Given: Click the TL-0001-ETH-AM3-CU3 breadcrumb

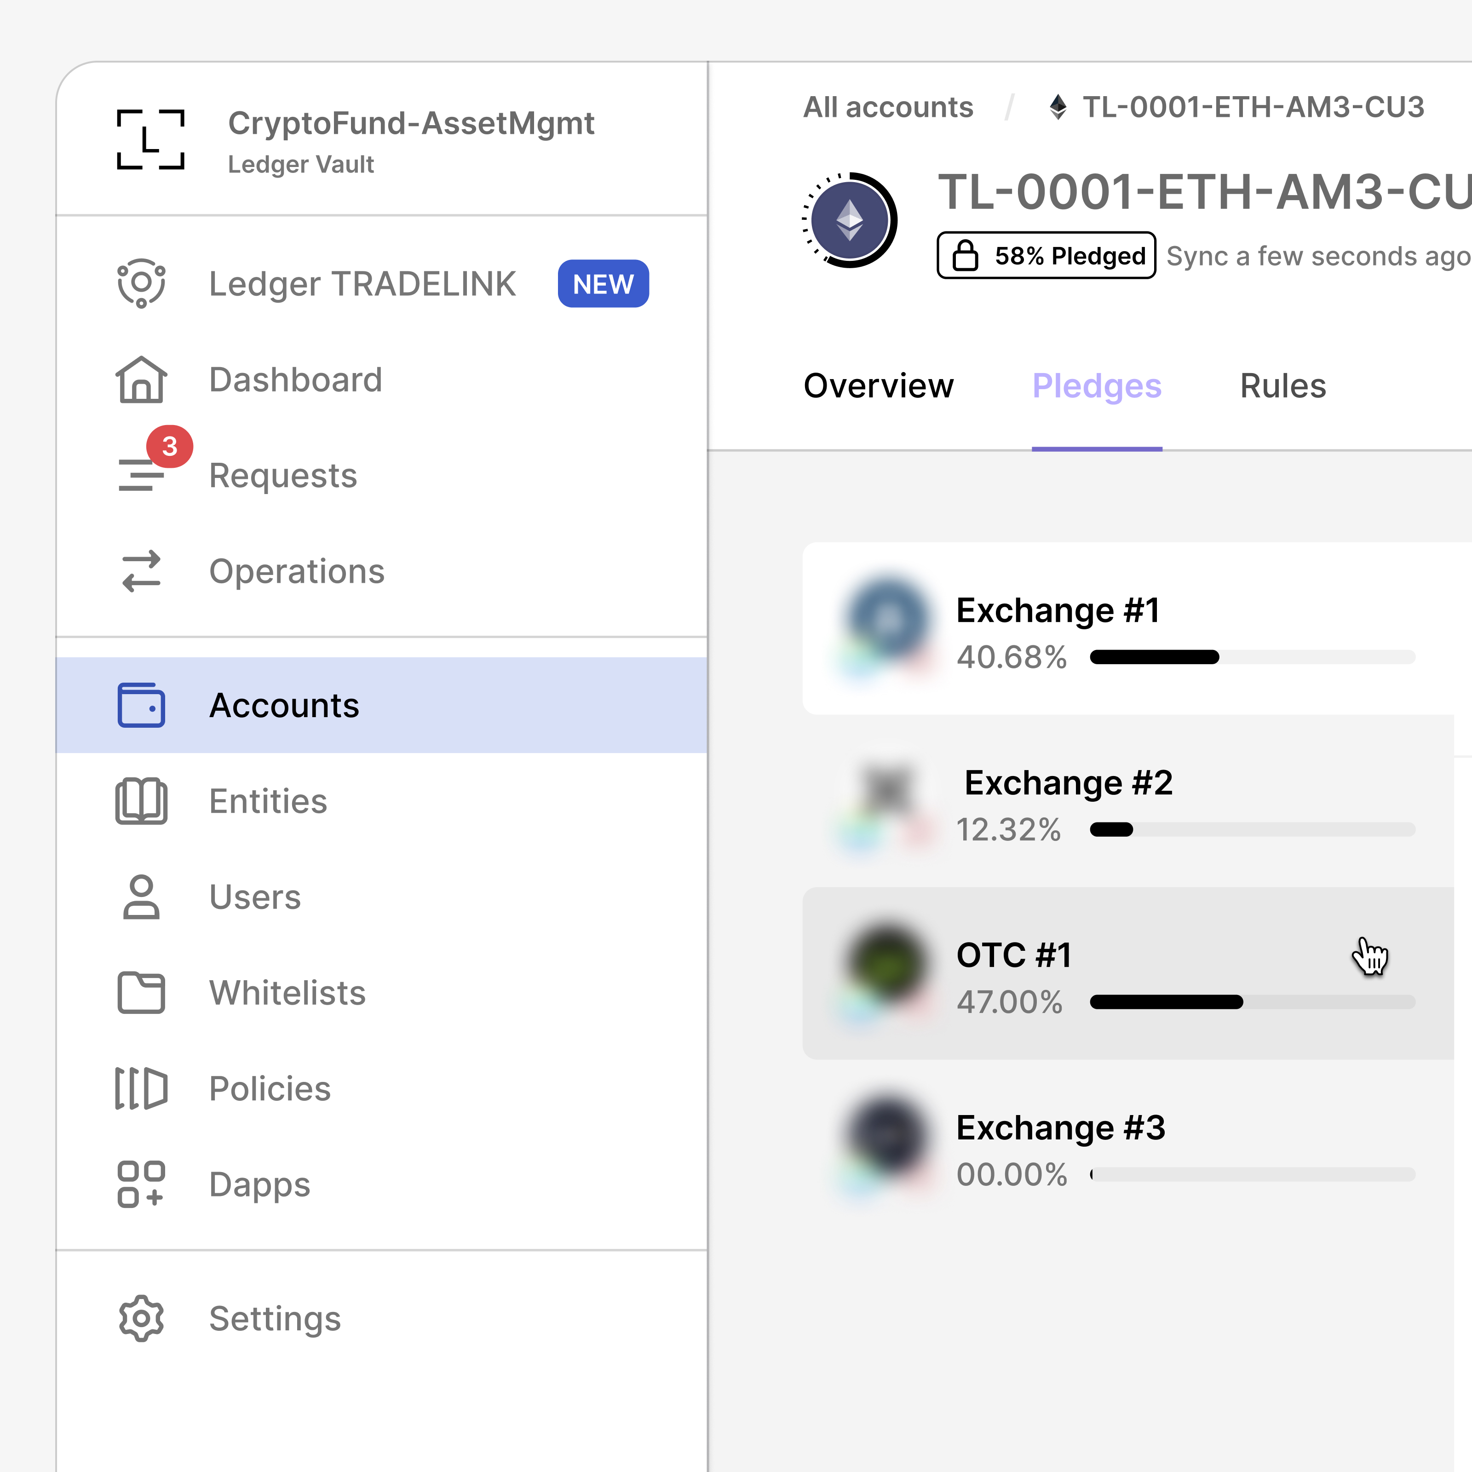Looking at the screenshot, I should (x=1253, y=108).
